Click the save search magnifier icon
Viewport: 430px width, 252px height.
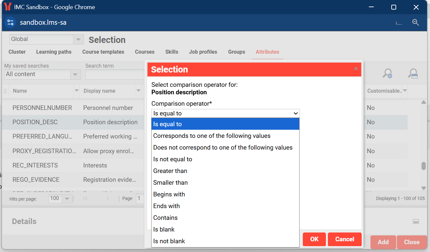click(413, 73)
